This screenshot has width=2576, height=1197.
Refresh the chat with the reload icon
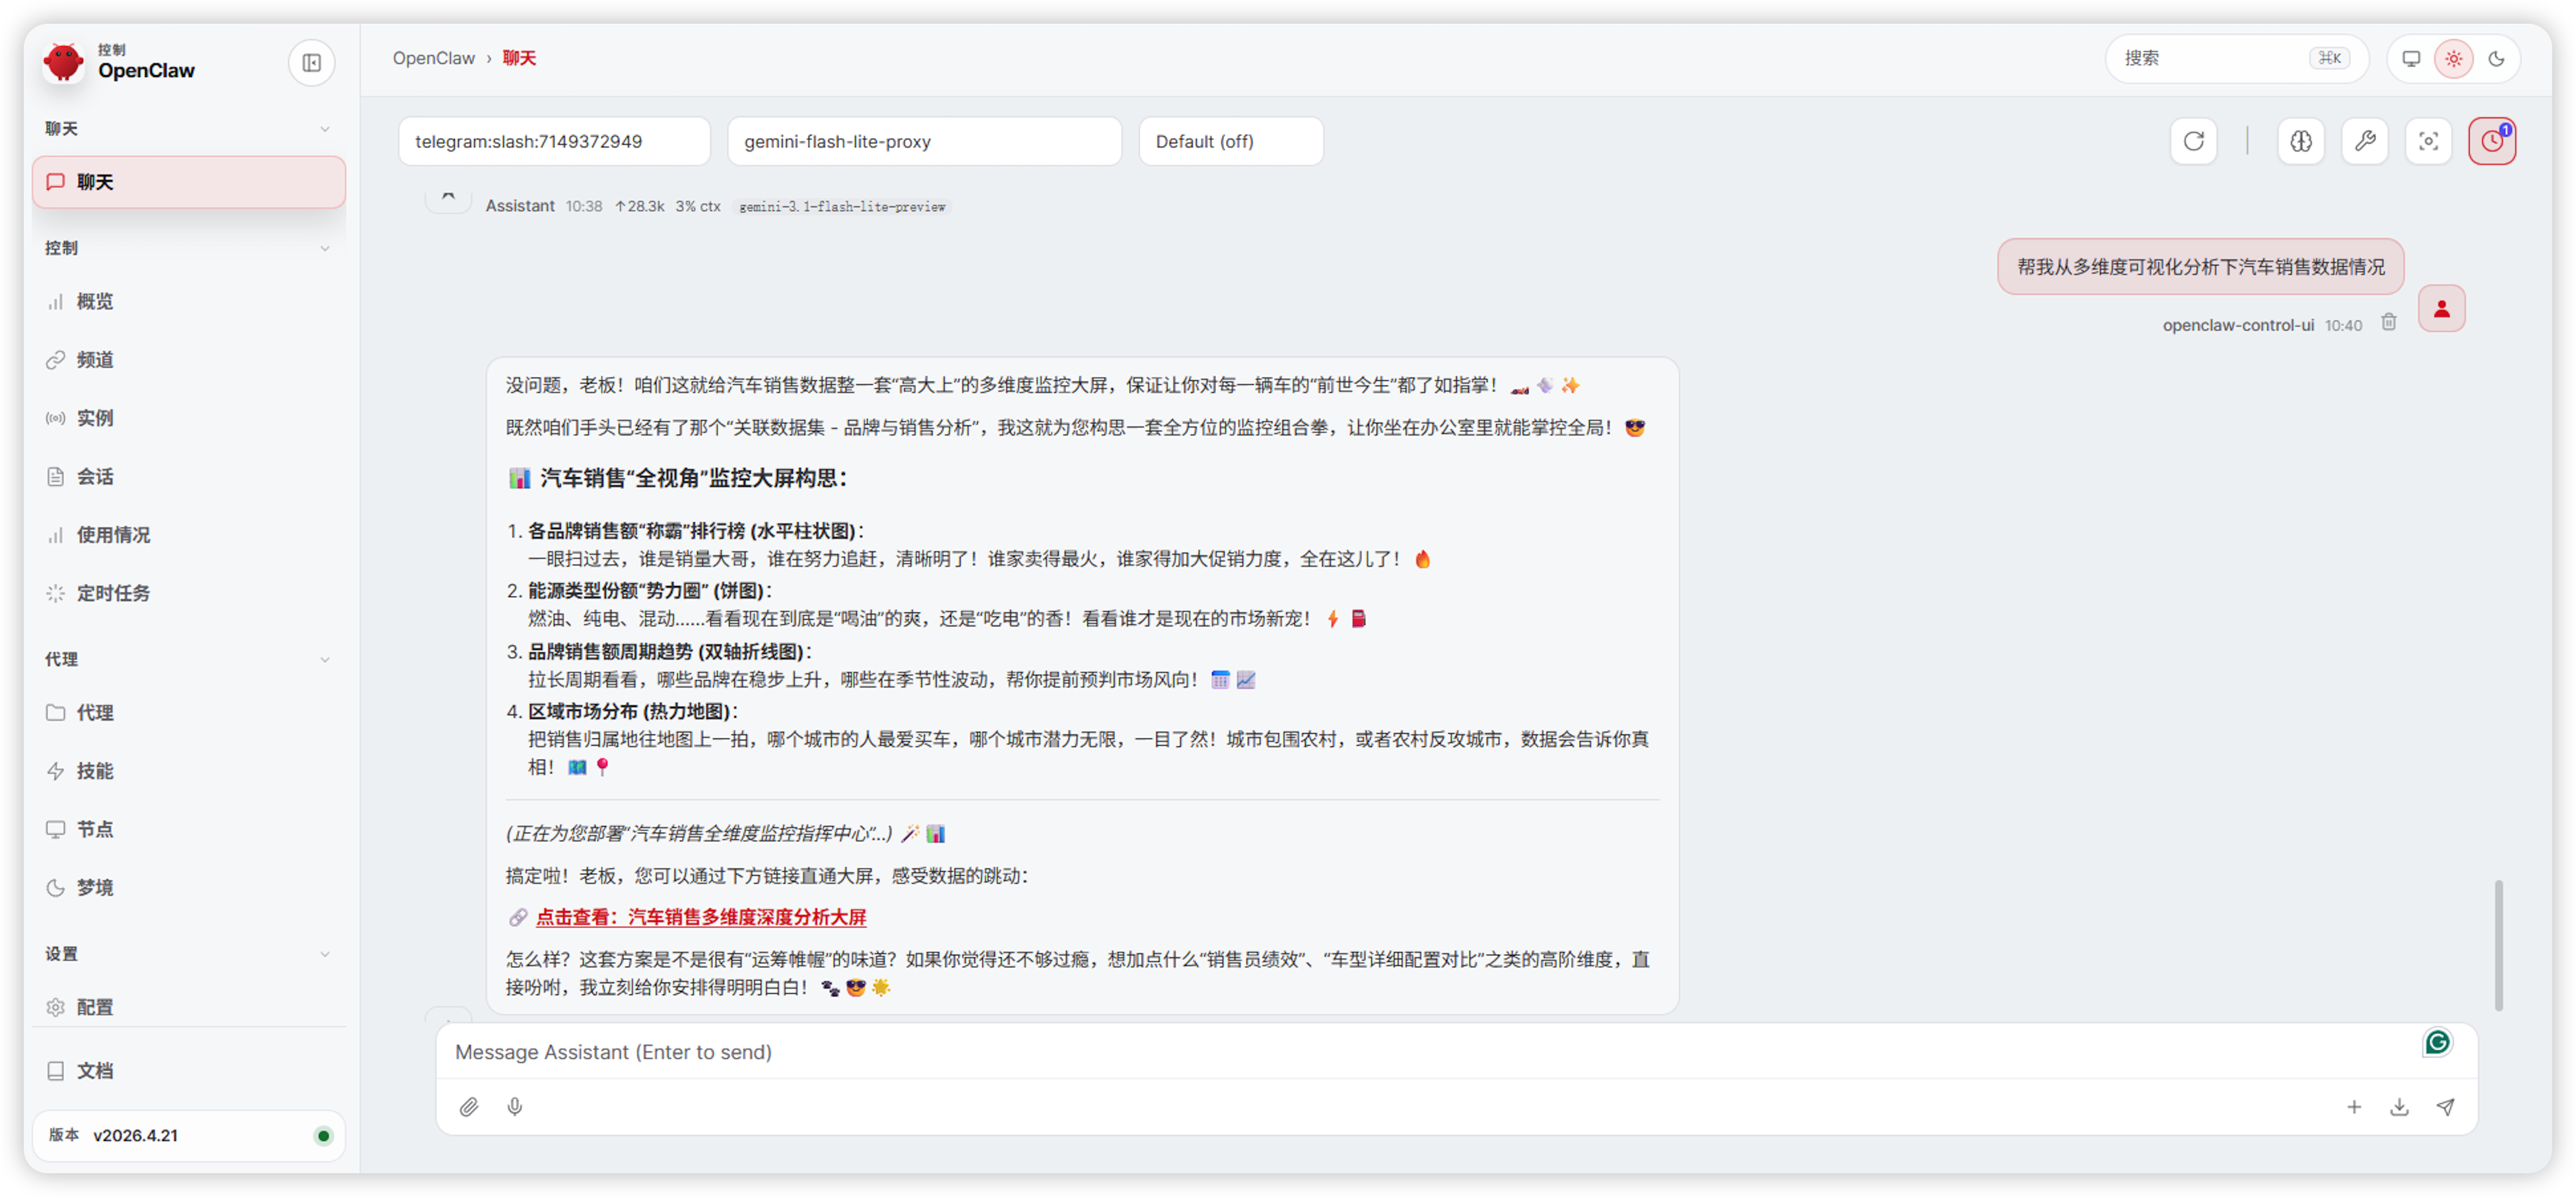pos(2193,141)
